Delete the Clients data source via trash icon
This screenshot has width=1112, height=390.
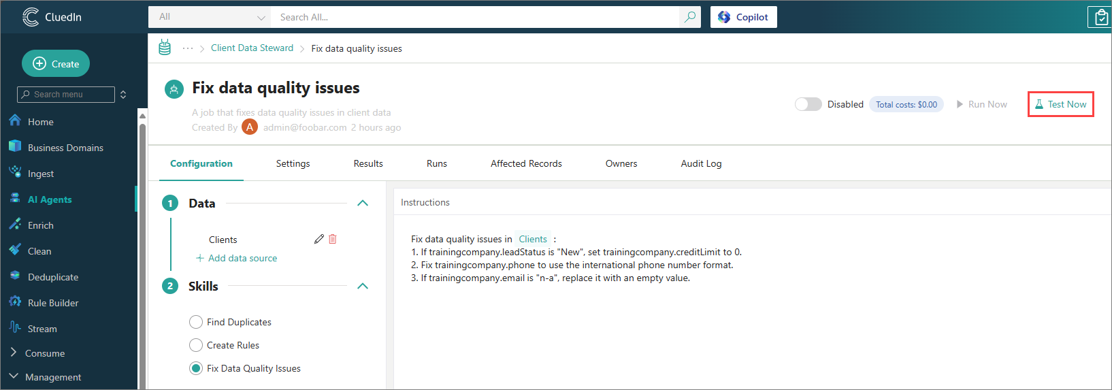point(333,239)
